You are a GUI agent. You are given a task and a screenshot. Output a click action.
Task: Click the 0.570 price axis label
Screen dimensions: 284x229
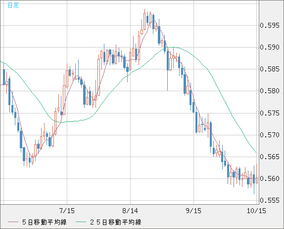click(x=270, y=135)
